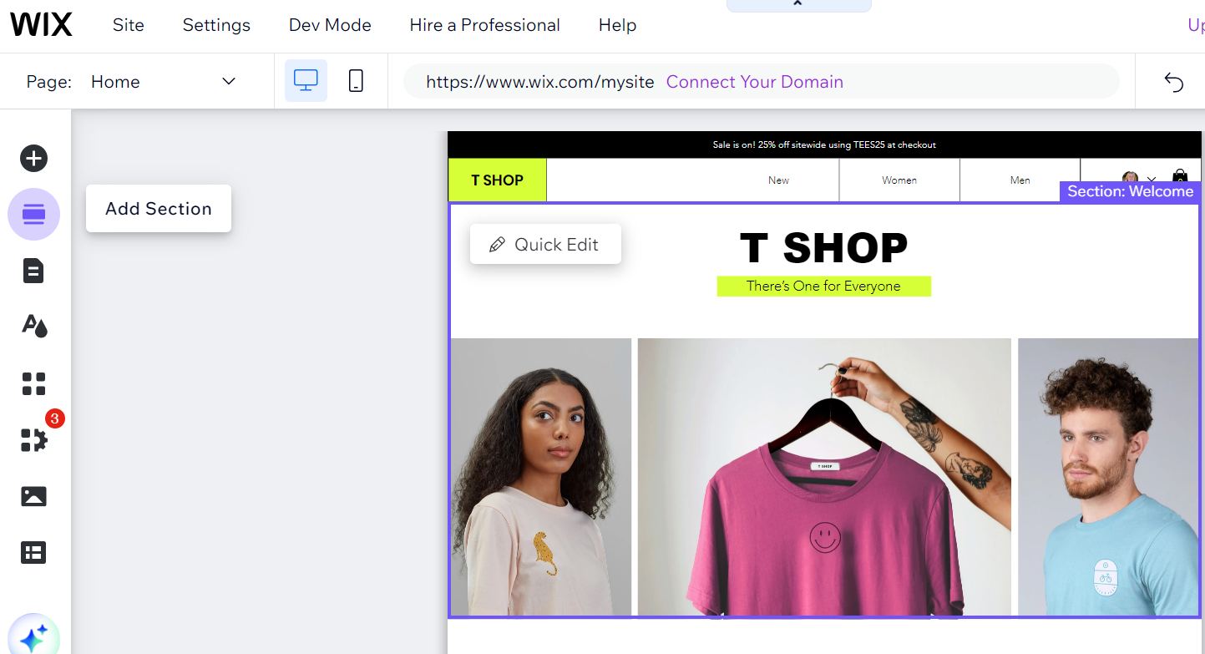Open the Add Elements panel

(x=33, y=158)
